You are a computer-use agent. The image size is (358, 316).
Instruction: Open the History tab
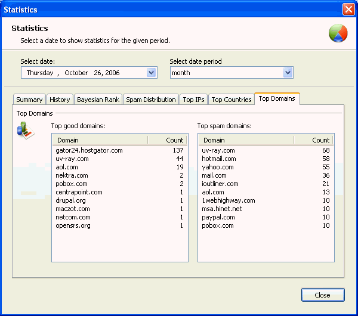click(x=60, y=100)
